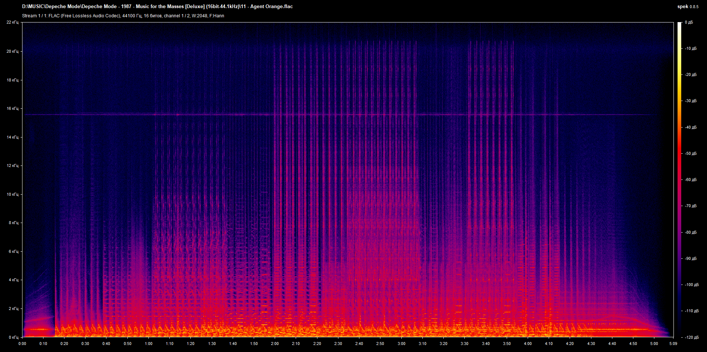The height and width of the screenshot is (352, 707).
Task: Click the -10 дБ scale label
Action: click(690, 49)
